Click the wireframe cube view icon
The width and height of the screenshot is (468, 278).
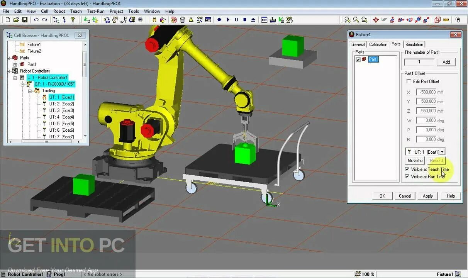point(437,20)
